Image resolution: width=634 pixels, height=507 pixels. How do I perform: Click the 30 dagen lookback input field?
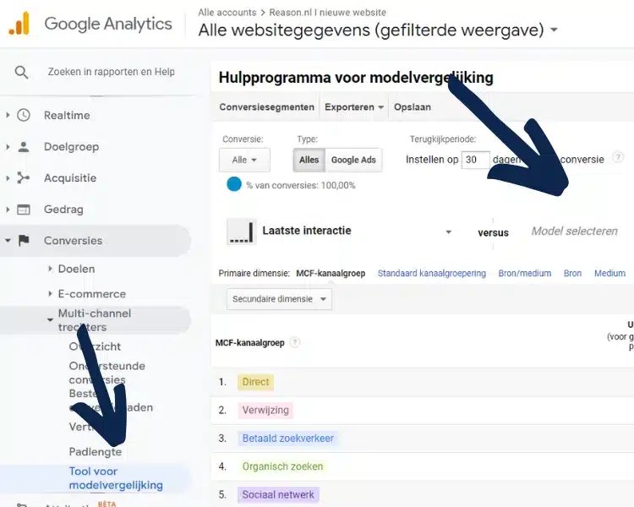coord(475,160)
